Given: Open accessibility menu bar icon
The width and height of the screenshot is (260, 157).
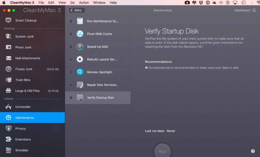Looking at the screenshot, I should click(x=228, y=3).
